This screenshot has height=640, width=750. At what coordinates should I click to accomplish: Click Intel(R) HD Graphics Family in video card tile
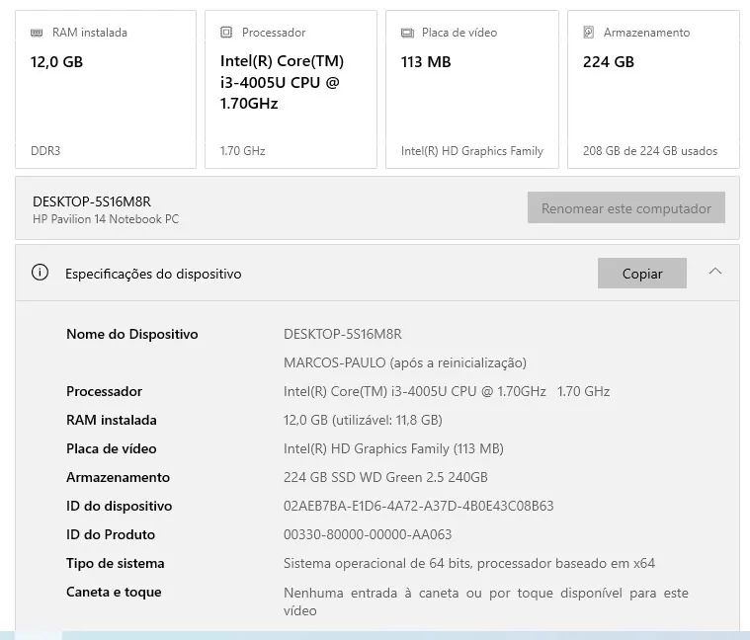click(x=472, y=151)
